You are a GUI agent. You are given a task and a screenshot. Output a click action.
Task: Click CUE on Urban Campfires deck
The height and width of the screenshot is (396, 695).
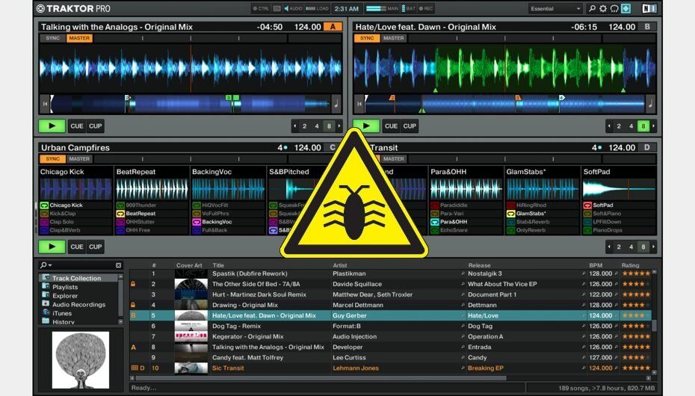(x=77, y=247)
